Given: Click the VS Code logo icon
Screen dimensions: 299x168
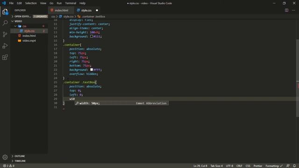Looking at the screenshot, I should point(4,3).
